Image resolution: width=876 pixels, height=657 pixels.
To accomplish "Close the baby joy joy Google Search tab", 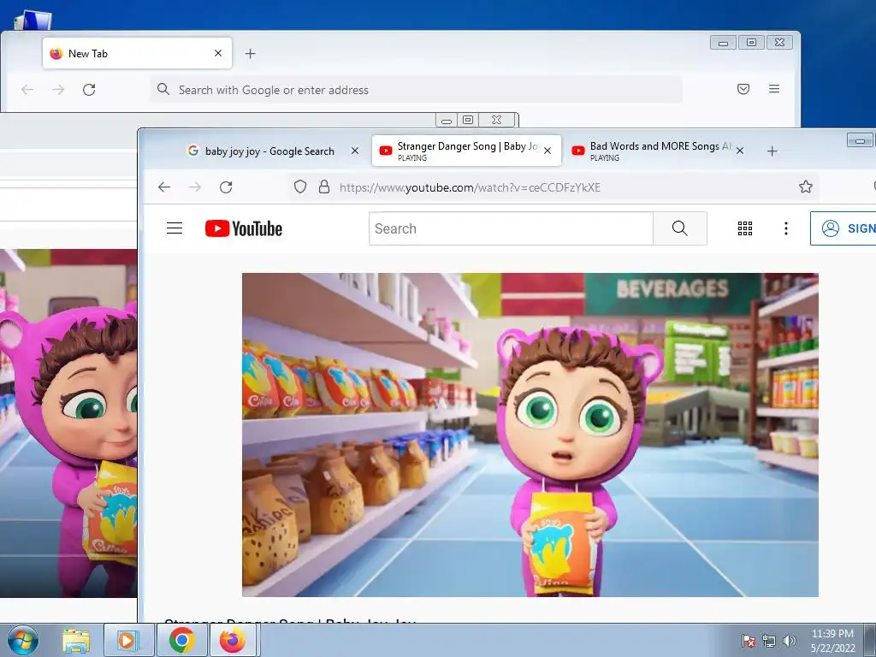I will click(355, 151).
